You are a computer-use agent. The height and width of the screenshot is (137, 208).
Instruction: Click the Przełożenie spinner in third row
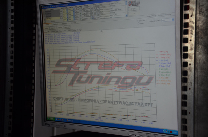[x=67, y=15]
